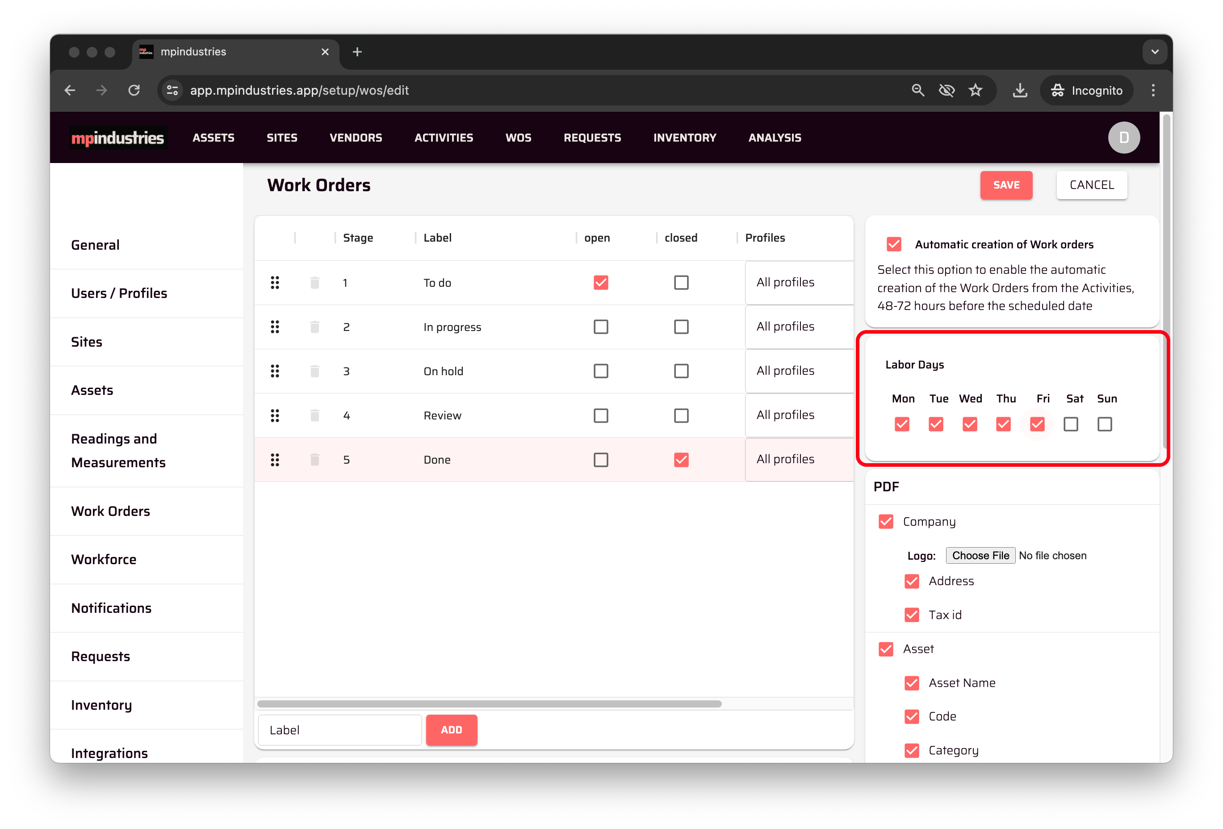
Task: Open the INVENTORY top menu
Action: point(684,138)
